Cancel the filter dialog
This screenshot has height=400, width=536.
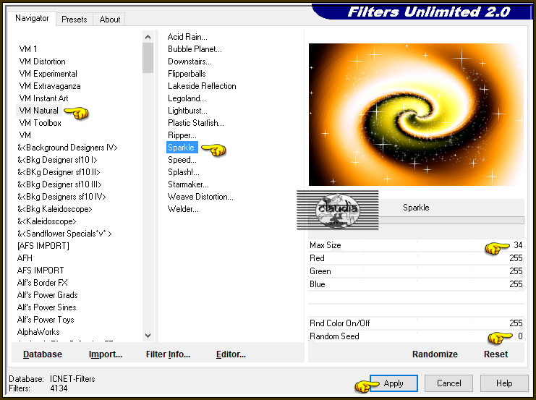[x=448, y=383]
